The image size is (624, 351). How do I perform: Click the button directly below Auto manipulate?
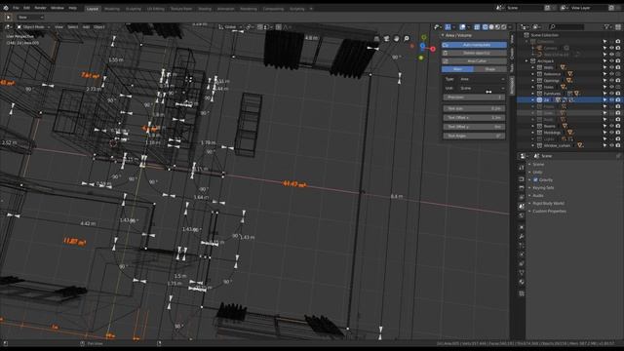click(474, 53)
